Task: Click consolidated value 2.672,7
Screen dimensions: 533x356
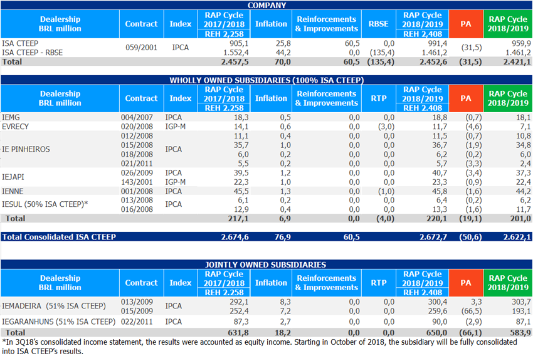Action: coord(433,237)
